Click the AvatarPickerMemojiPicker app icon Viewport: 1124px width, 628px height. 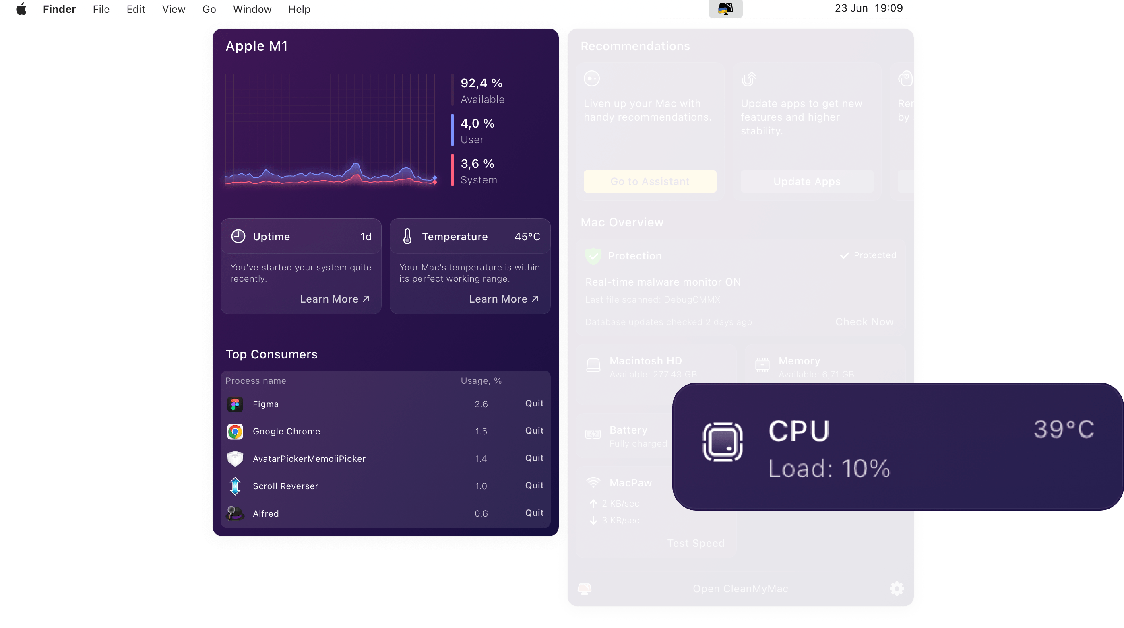235,459
